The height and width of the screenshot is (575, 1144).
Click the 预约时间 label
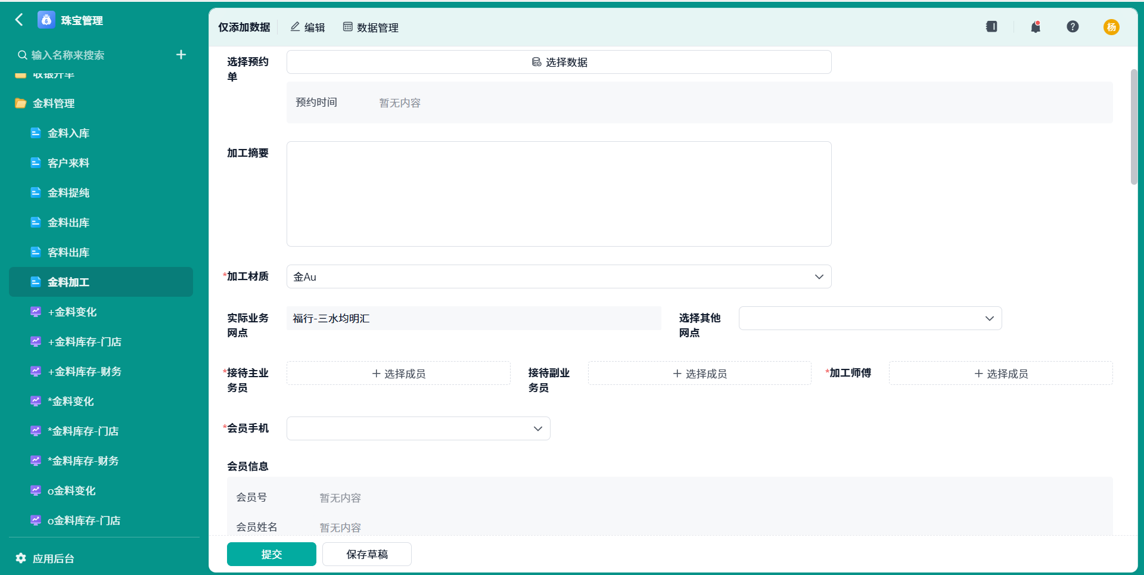point(316,102)
